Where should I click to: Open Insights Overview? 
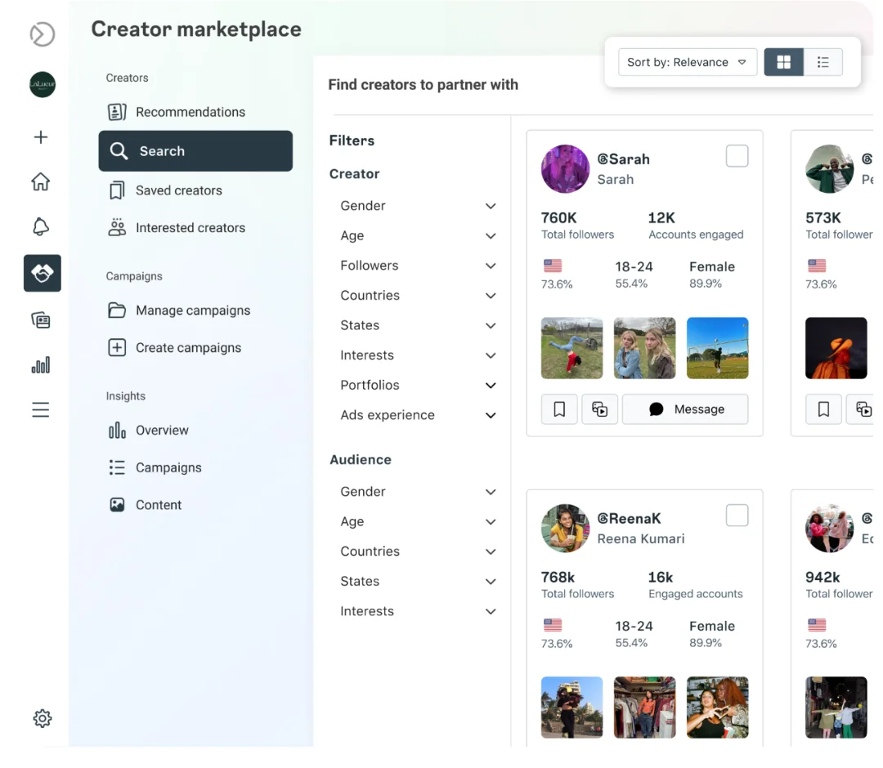click(x=162, y=431)
